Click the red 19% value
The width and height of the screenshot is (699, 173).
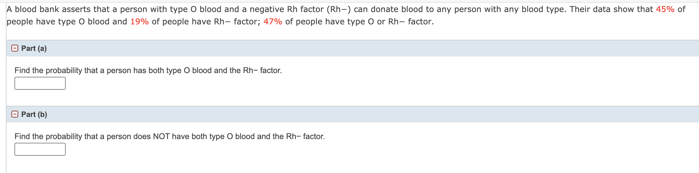point(139,22)
